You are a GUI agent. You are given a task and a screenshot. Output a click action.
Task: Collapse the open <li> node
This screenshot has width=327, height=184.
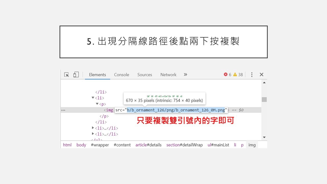pos(93,98)
